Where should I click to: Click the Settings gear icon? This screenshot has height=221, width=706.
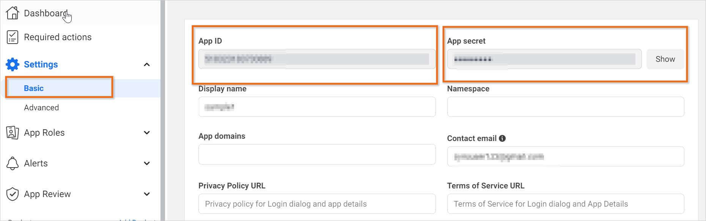(x=13, y=64)
